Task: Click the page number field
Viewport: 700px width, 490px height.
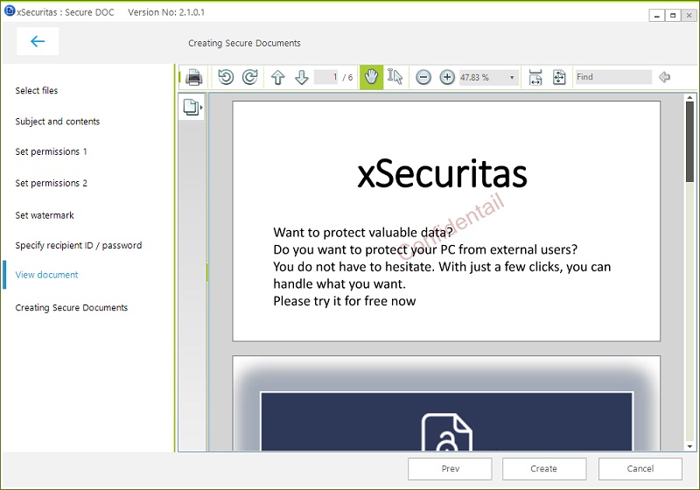Action: (x=326, y=77)
